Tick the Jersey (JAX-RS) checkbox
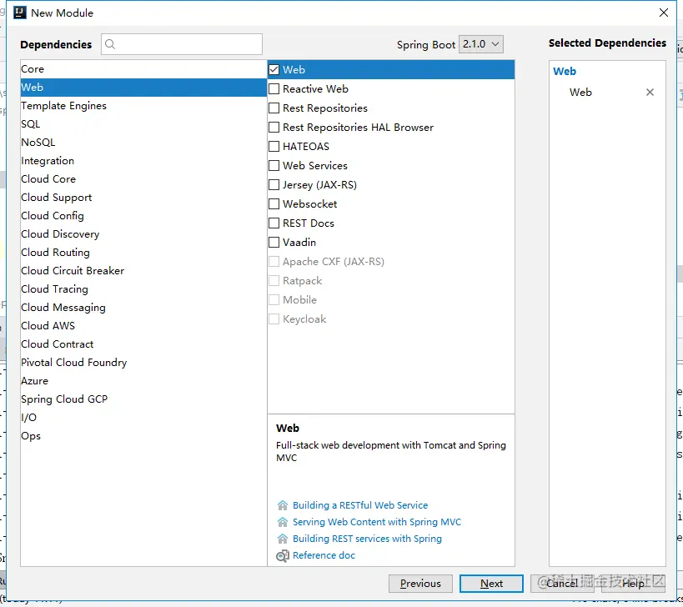Image resolution: width=683 pixels, height=607 pixels. [274, 184]
